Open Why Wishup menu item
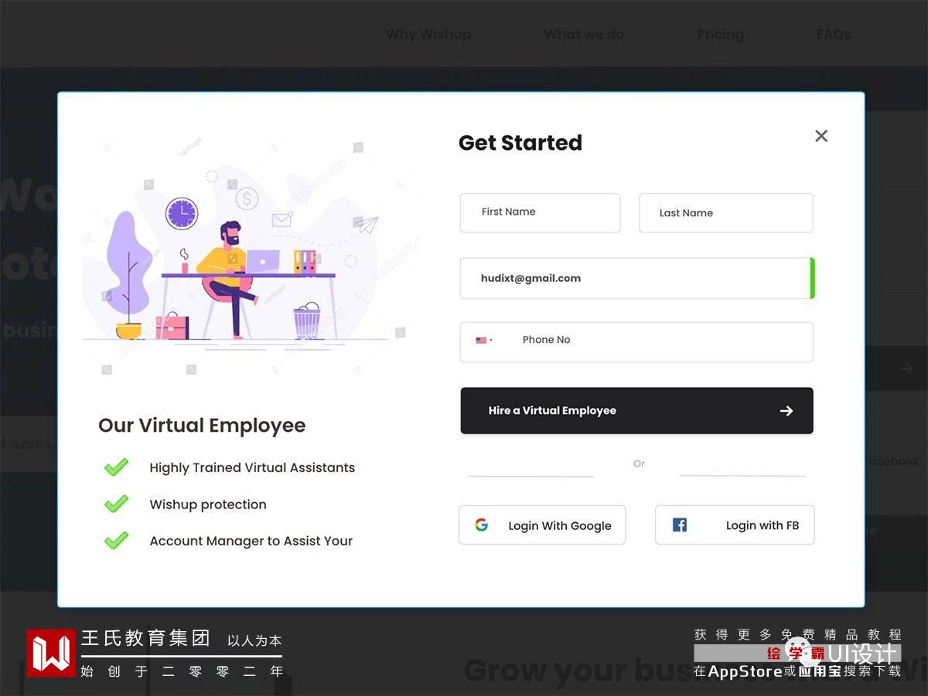Image resolution: width=928 pixels, height=696 pixels. click(428, 34)
